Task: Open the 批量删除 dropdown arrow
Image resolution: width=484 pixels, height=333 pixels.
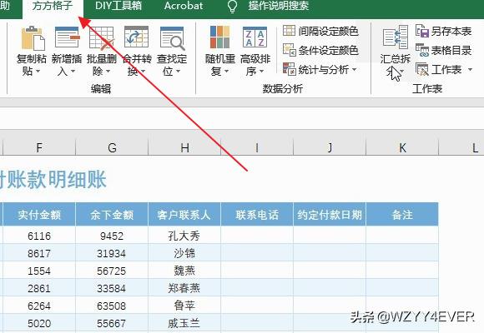Action: (x=108, y=72)
